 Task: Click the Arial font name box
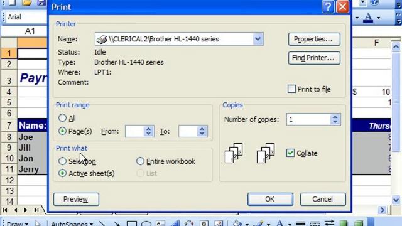pos(26,17)
